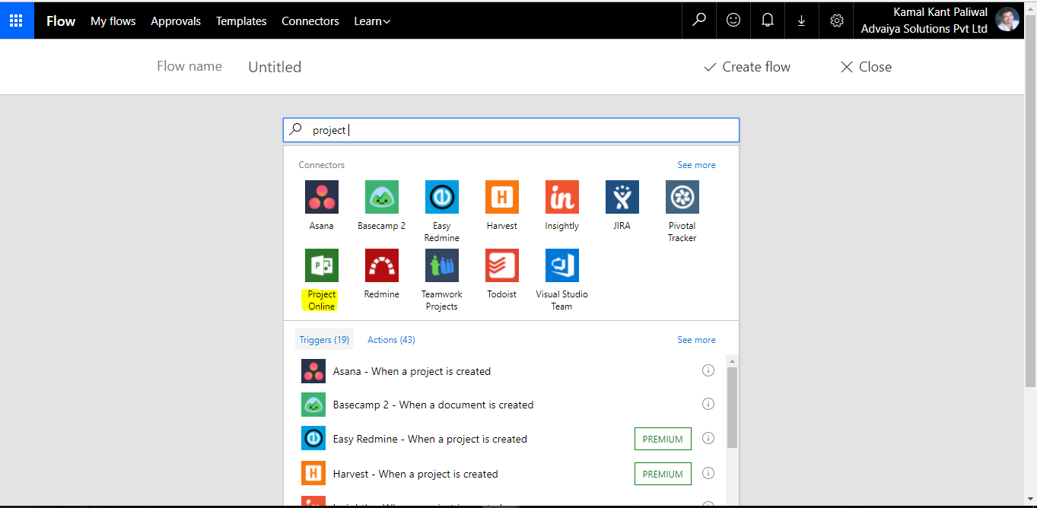Click the user profile picture

[x=1007, y=20]
